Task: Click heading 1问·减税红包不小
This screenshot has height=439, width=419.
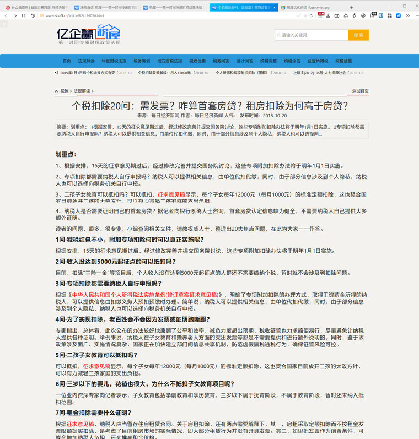Action: tap(130, 240)
